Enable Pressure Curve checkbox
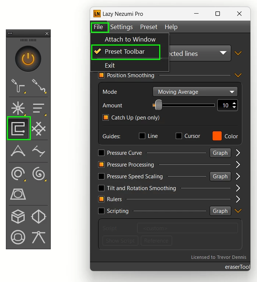 pyautogui.click(x=101, y=153)
